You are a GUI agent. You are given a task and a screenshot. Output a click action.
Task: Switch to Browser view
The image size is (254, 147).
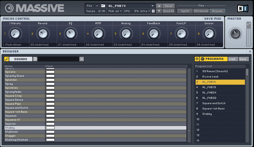pos(217,11)
